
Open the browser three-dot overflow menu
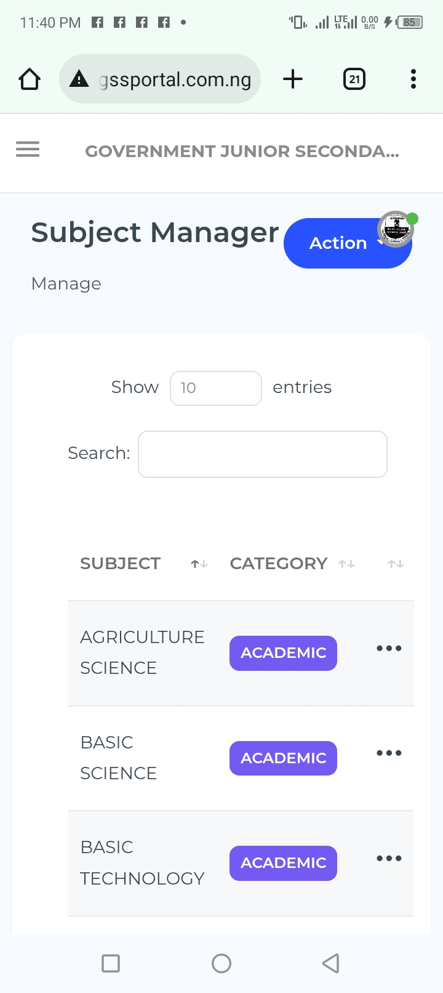[x=413, y=79]
